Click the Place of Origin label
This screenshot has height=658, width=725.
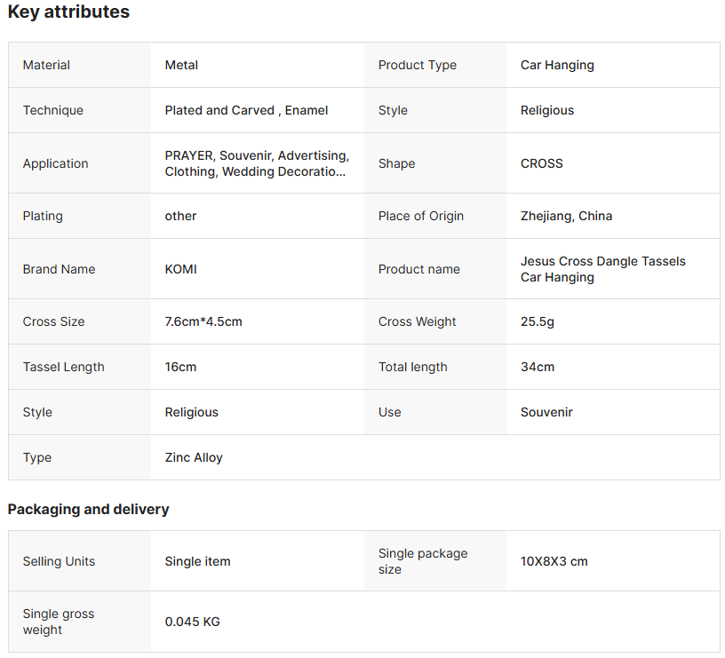click(x=420, y=216)
